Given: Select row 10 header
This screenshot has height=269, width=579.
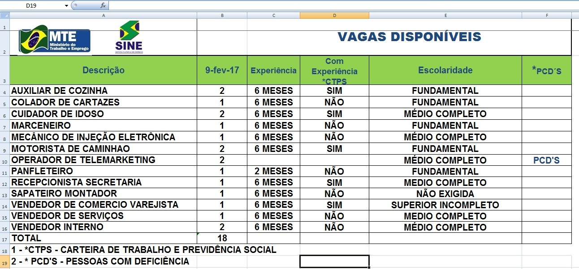Looking at the screenshot, I should 5,160.
